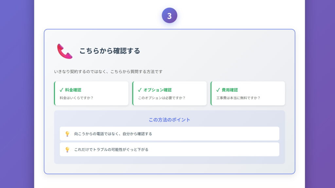Open the オプション確認 card title
The height and width of the screenshot is (188, 335).
tap(157, 90)
